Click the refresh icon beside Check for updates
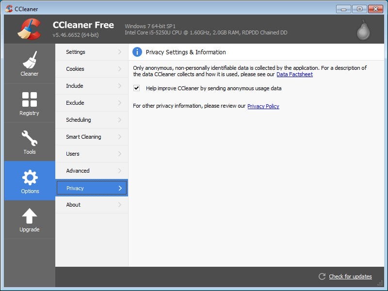This screenshot has height=291, width=388. [322, 276]
